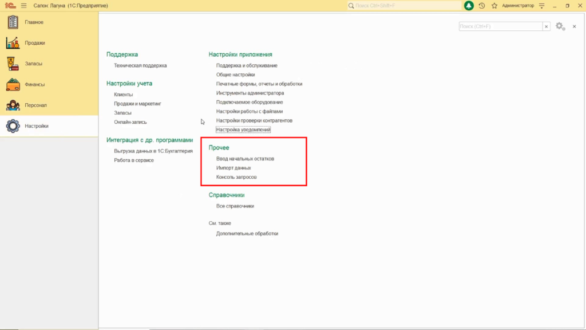Open Все справочники

[235, 206]
